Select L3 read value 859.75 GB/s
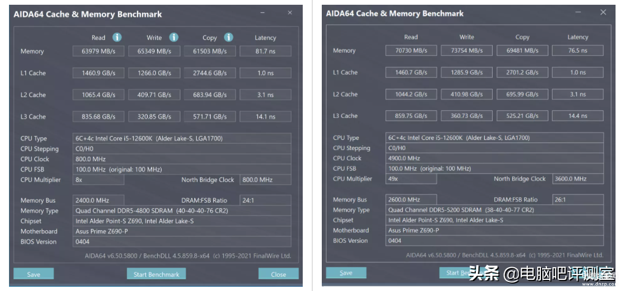Image resolution: width=624 pixels, height=291 pixels. (x=411, y=116)
